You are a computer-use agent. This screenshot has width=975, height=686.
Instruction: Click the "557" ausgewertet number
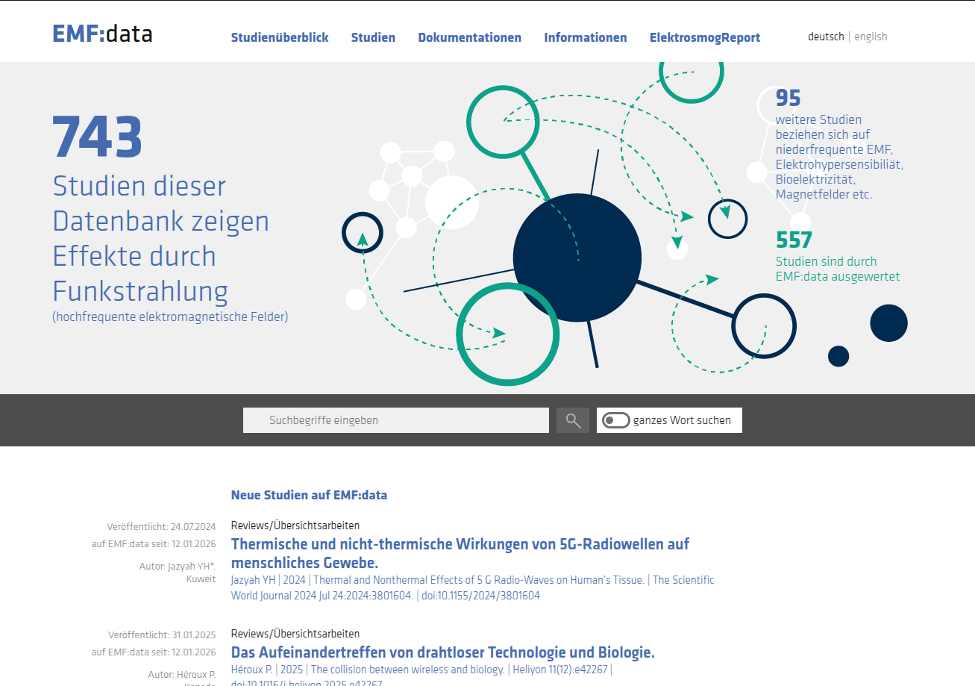[794, 240]
